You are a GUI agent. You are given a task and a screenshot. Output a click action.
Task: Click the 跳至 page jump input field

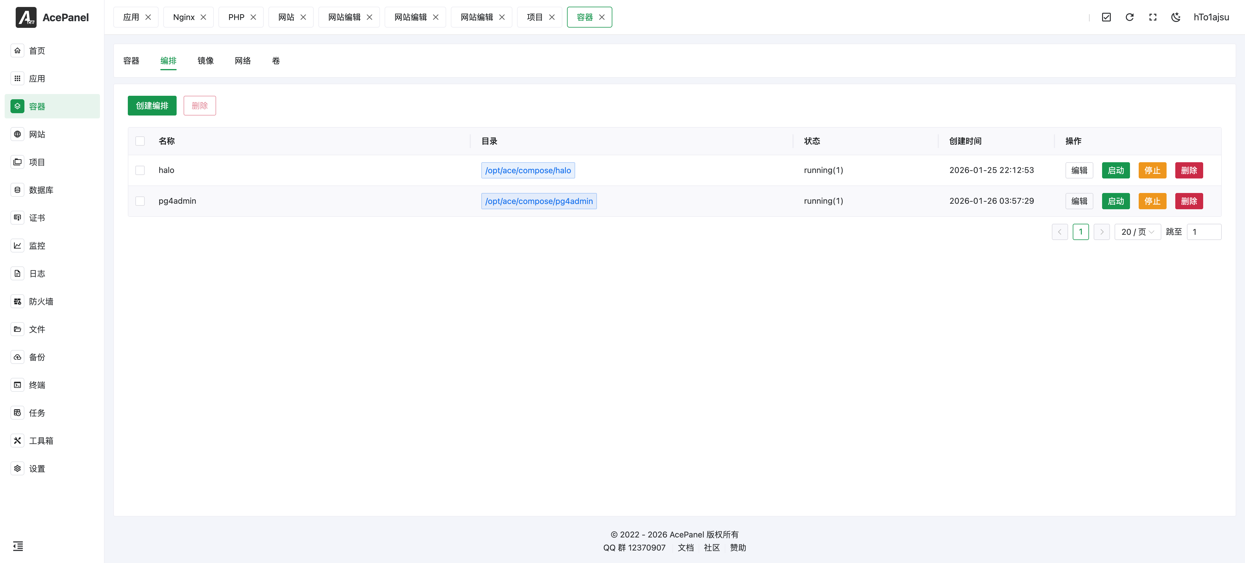click(1203, 232)
